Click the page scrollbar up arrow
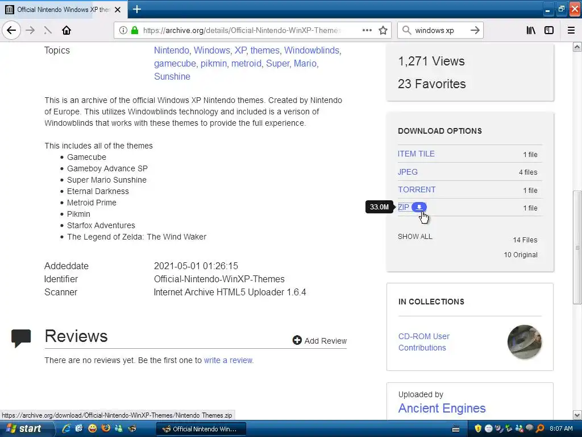Viewport: 582px width, 437px height. point(577,47)
